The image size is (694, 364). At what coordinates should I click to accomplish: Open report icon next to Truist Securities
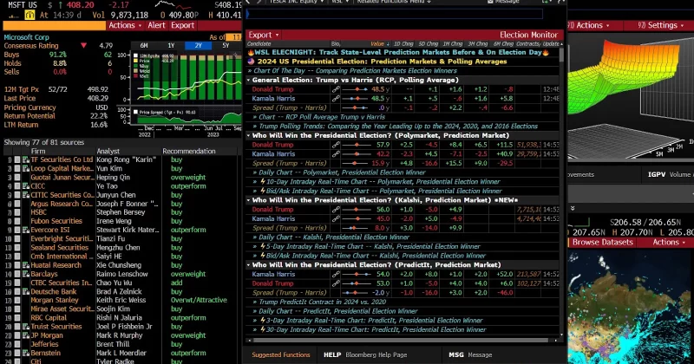(x=26, y=327)
